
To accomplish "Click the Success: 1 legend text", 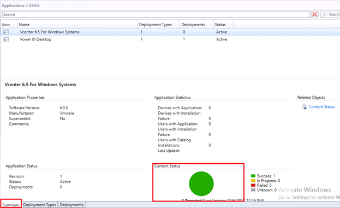I will click(x=266, y=176).
